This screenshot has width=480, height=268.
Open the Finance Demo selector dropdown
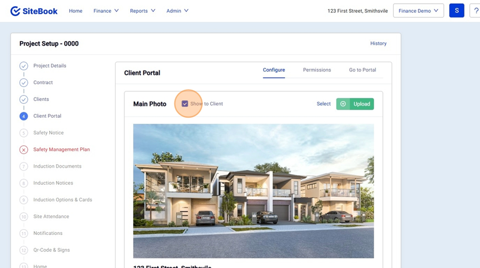(418, 11)
